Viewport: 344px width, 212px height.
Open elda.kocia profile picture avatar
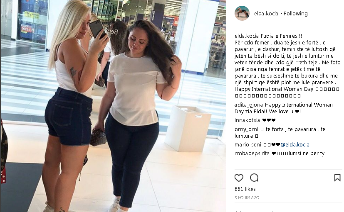pos(242,13)
